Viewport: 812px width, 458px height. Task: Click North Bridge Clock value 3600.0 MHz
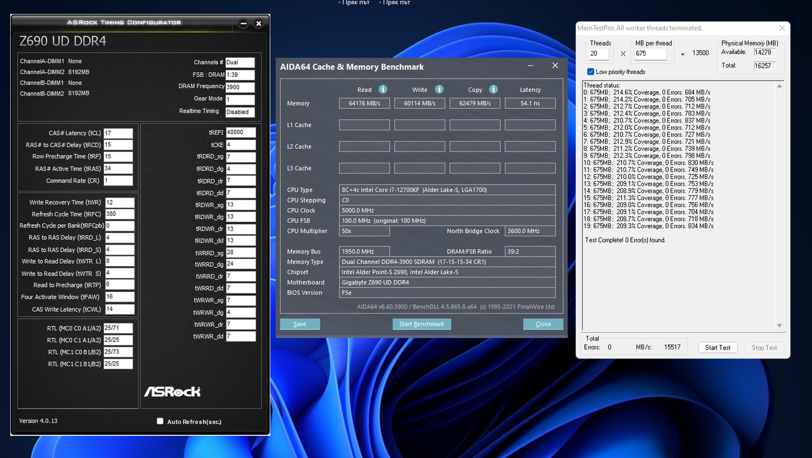click(530, 231)
